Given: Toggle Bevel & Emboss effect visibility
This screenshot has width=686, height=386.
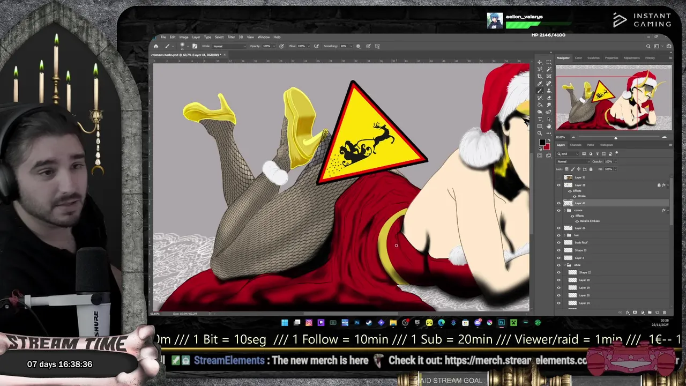Looking at the screenshot, I should (x=577, y=221).
